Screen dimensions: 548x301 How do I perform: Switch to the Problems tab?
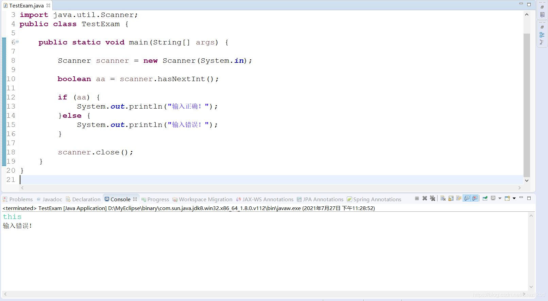18,199
